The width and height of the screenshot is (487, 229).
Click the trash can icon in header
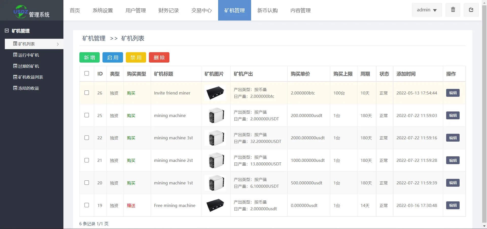click(453, 10)
